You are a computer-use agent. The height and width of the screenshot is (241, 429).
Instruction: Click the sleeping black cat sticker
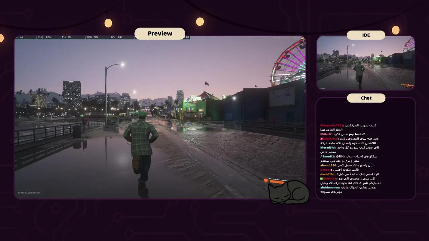point(289,192)
